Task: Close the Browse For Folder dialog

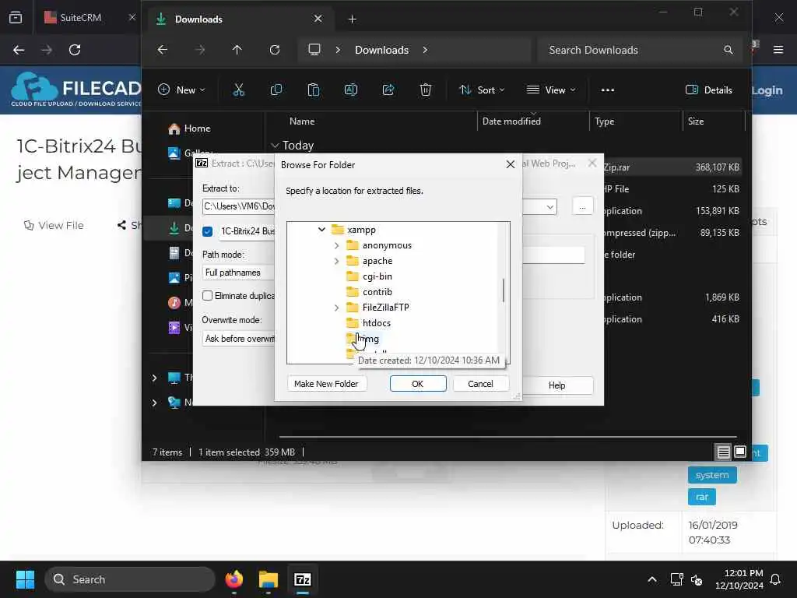Action: [511, 164]
